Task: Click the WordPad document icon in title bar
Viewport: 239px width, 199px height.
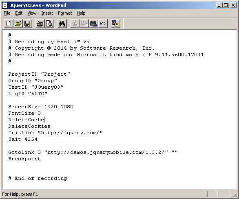Action: (5, 5)
